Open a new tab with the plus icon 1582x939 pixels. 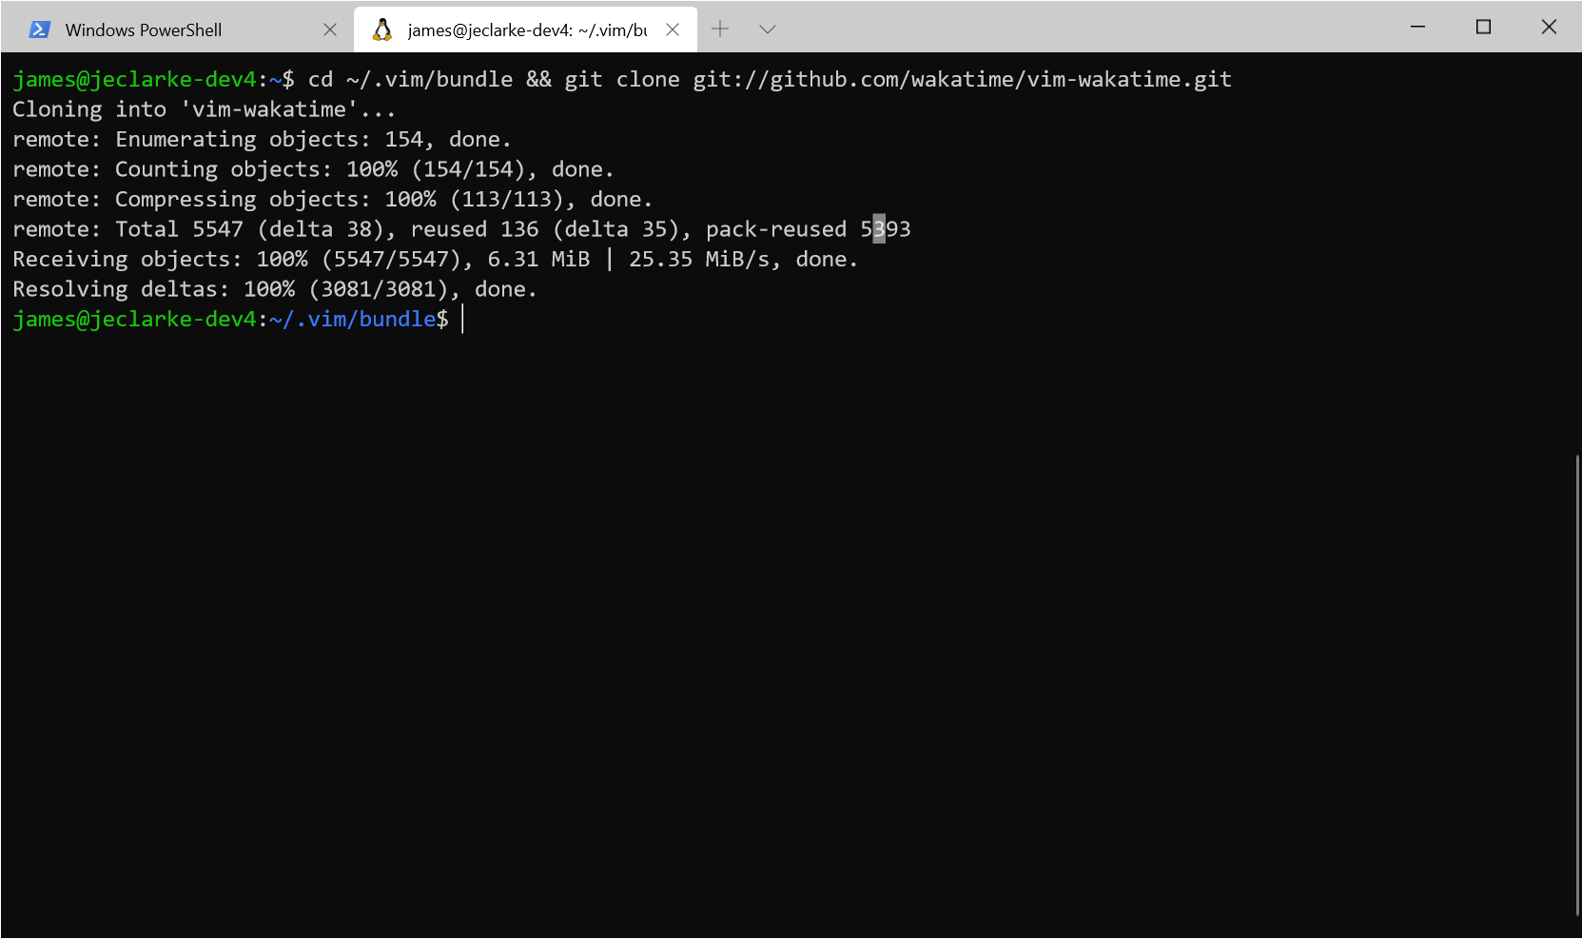click(x=719, y=29)
